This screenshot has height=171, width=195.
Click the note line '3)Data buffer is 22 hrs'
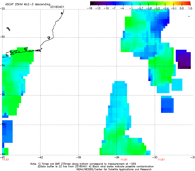95,167
